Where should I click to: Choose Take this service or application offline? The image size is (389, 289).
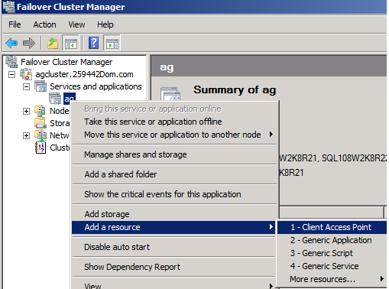(174, 122)
